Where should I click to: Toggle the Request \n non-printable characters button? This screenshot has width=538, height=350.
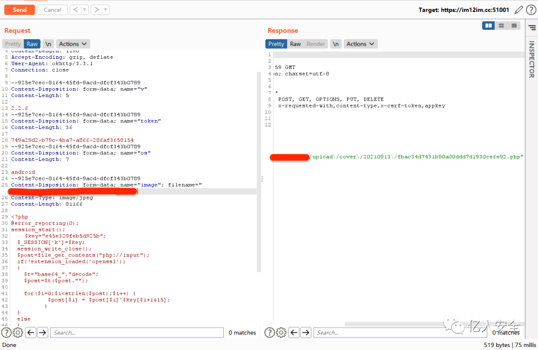coord(48,44)
